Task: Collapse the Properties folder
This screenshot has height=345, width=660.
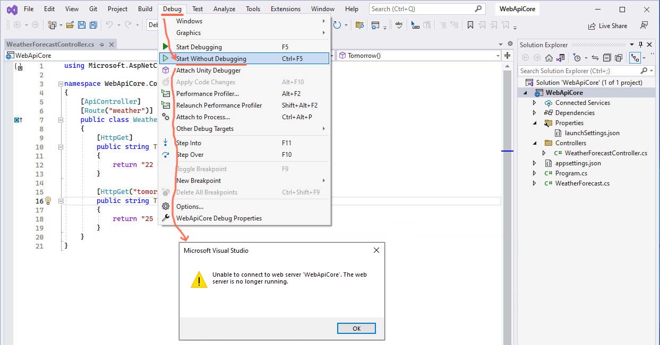Action: coord(535,123)
